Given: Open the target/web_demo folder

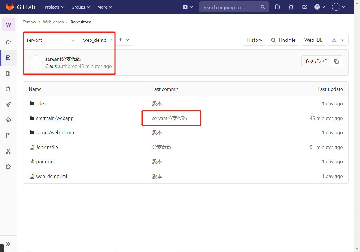Looking at the screenshot, I should point(55,133).
